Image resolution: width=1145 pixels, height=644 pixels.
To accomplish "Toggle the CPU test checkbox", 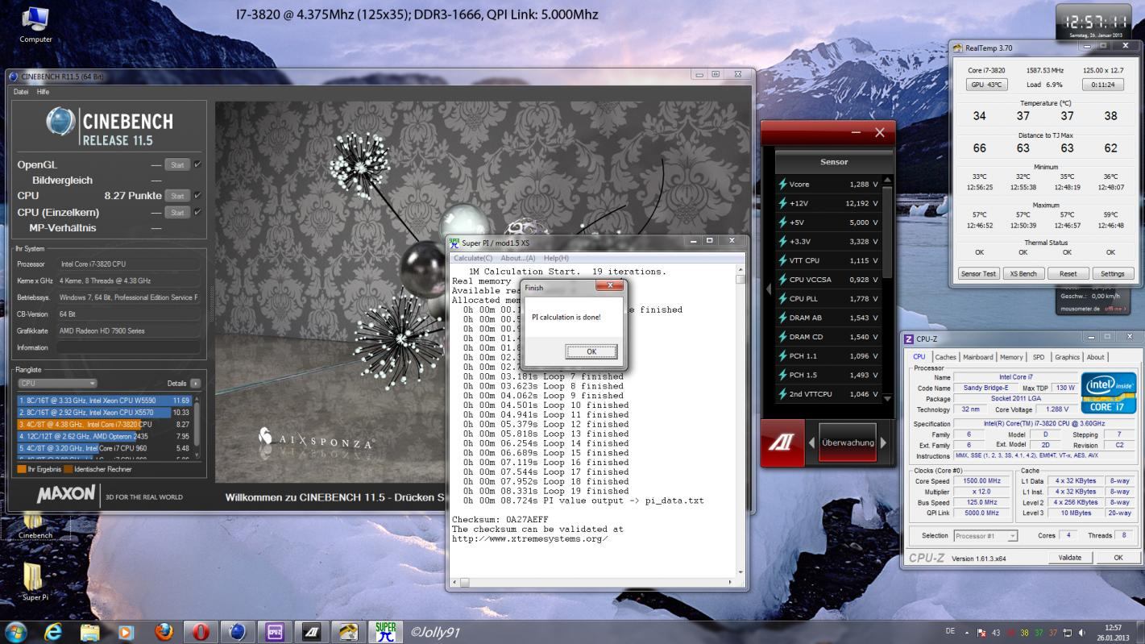I will pyautogui.click(x=197, y=196).
